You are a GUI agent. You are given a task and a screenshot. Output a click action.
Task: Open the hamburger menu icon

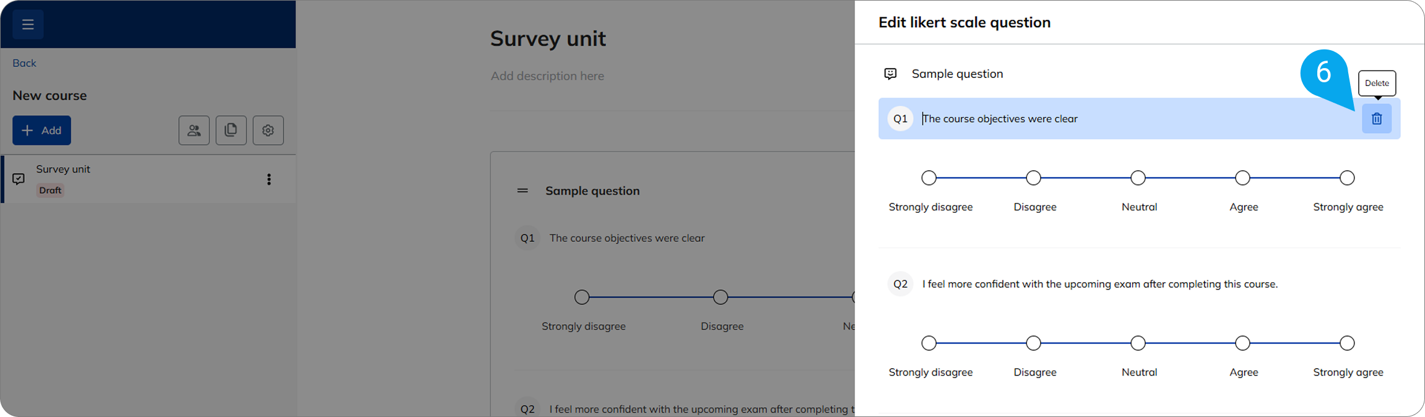pyautogui.click(x=27, y=25)
